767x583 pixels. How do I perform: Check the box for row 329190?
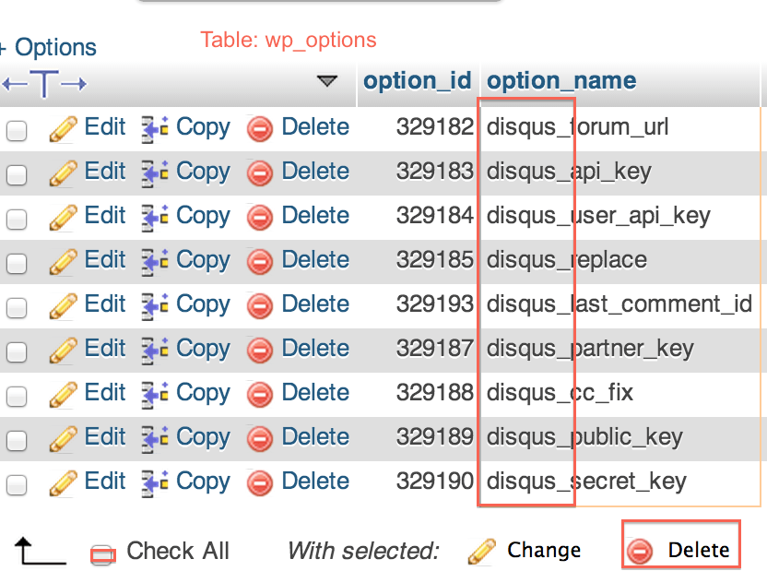pos(17,485)
